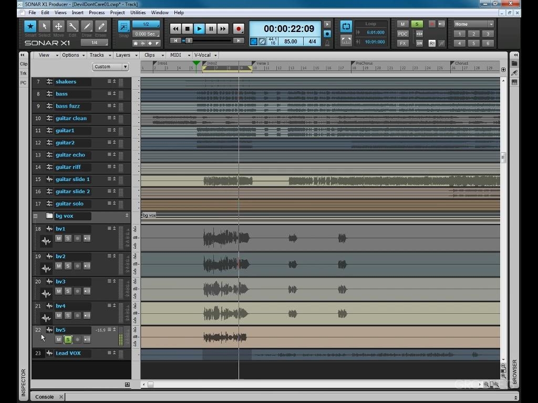Stop playback with the square Stop button
This screenshot has width=538, height=403.
click(188, 29)
